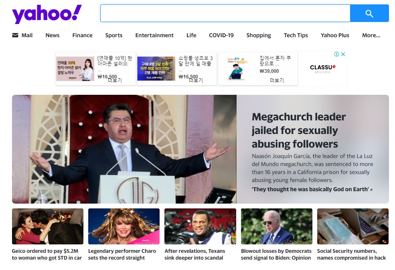The image size is (395, 270).
Task: Open the Charo performer thumbnail
Action: coord(124,226)
